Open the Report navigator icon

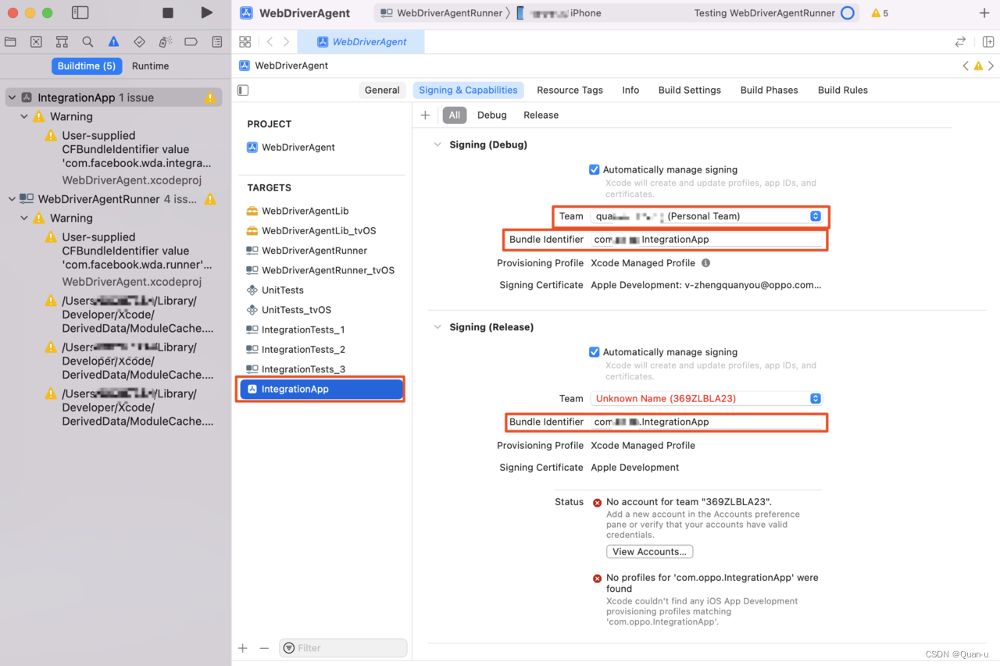(217, 41)
